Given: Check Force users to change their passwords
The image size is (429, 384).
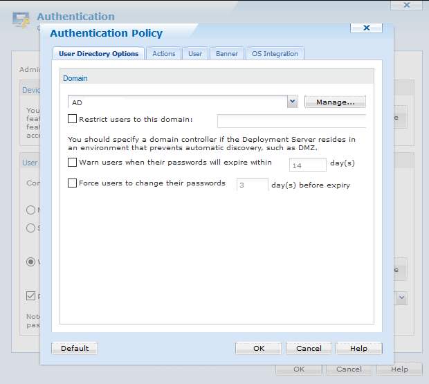Looking at the screenshot, I should tap(73, 183).
